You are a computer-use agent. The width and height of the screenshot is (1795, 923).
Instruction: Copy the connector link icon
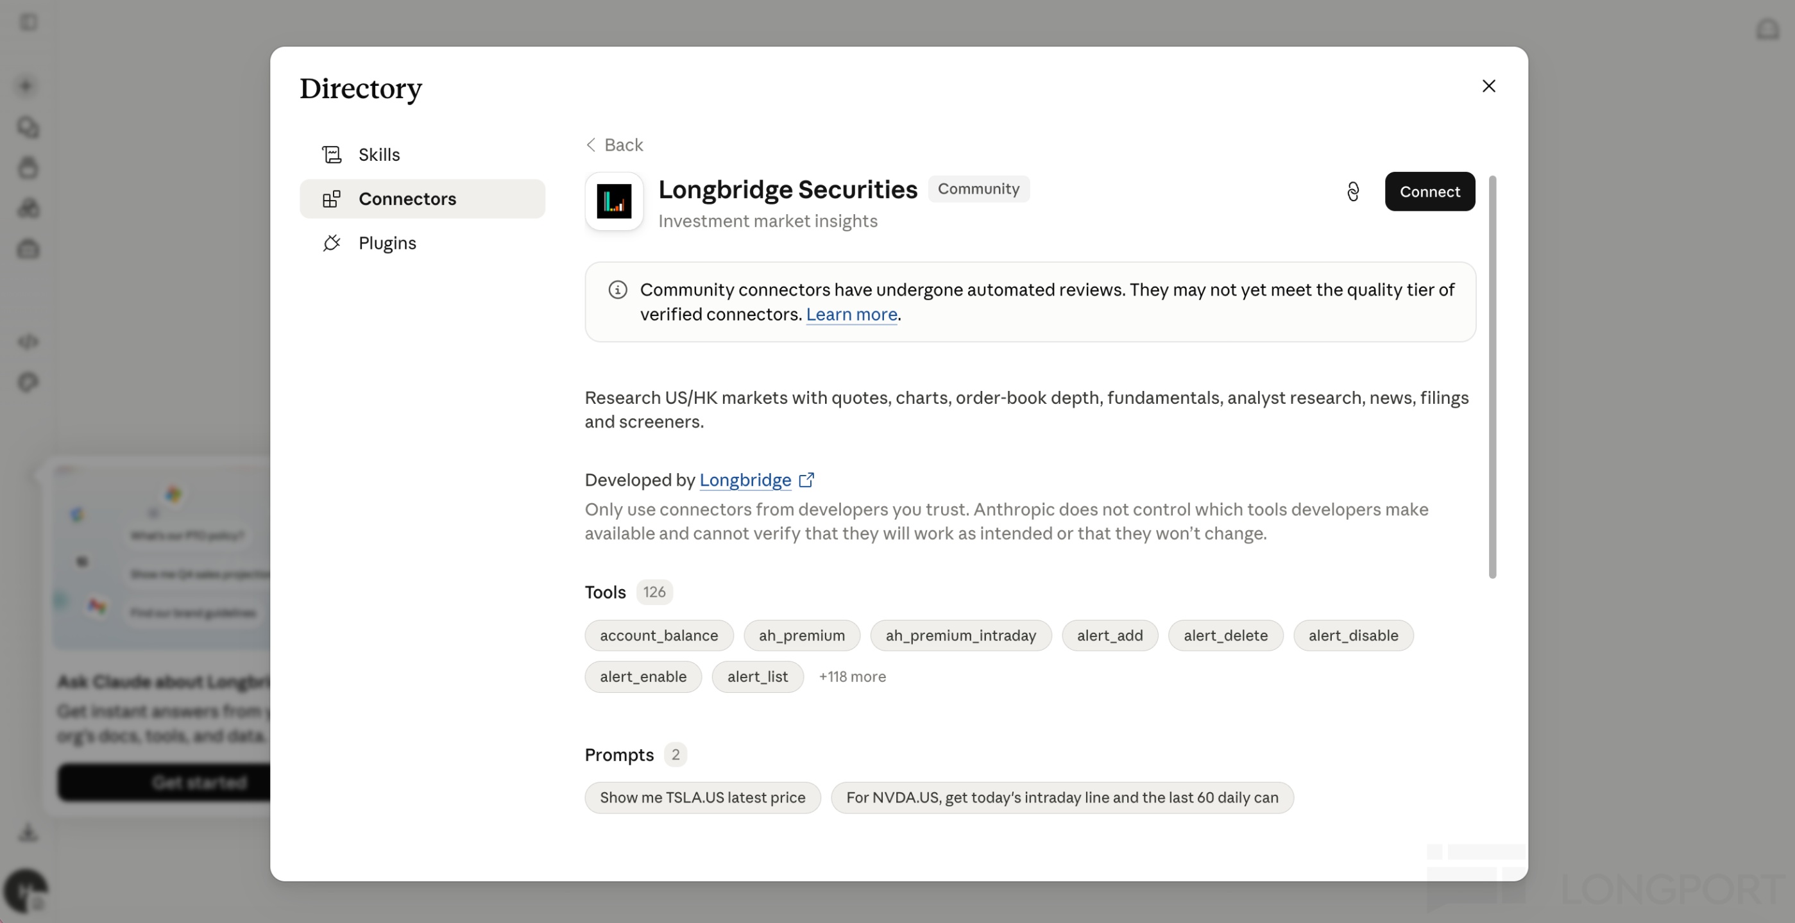click(x=1352, y=192)
